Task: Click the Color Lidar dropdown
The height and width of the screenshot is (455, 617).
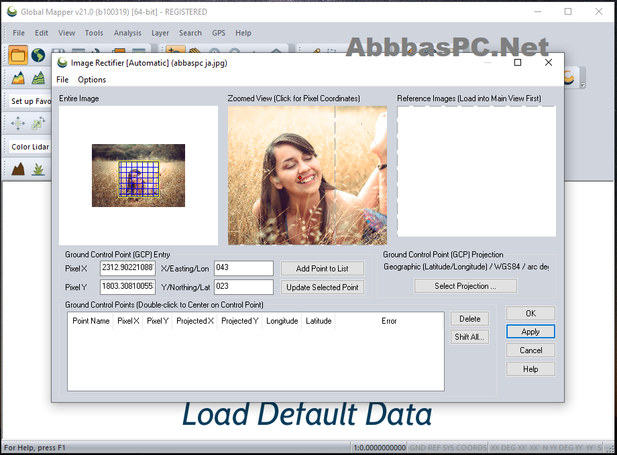Action: click(x=31, y=147)
